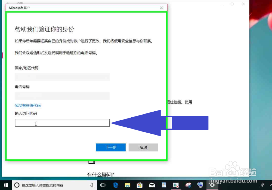Image resolution: width=272 pixels, height=190 pixels.
Task: Click the People icon in system tray
Action: tap(263, 185)
